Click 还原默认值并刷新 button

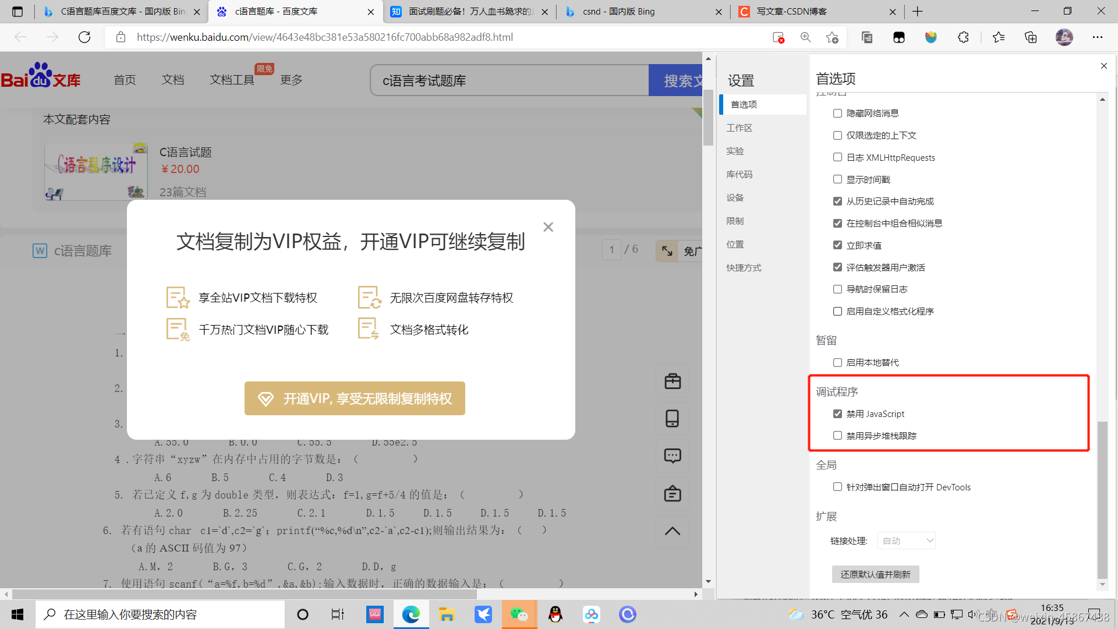(x=875, y=574)
